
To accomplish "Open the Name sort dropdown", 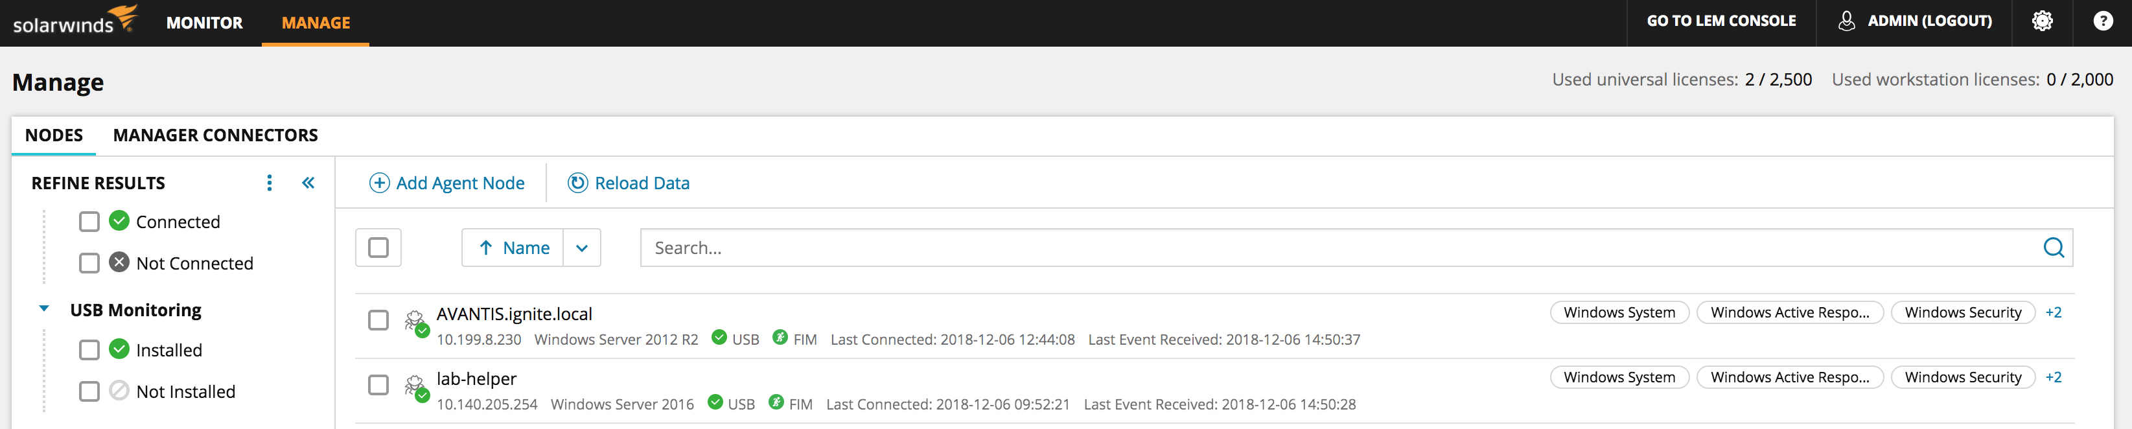I will pyautogui.click(x=582, y=248).
